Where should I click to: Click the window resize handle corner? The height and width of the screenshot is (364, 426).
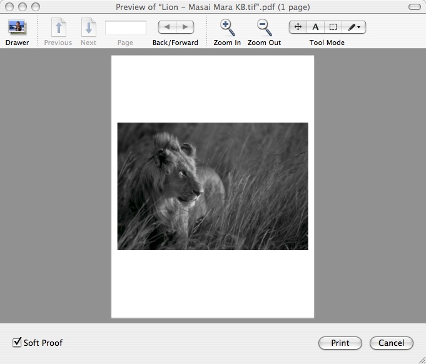[x=420, y=358]
